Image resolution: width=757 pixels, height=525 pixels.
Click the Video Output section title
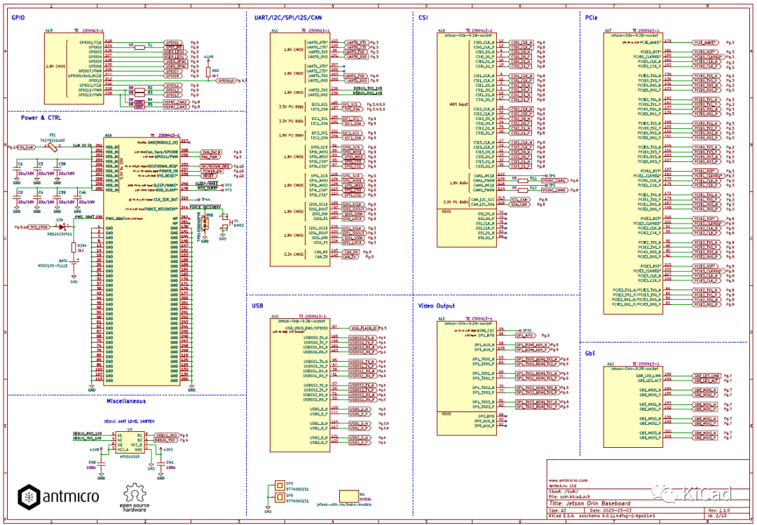click(x=437, y=306)
